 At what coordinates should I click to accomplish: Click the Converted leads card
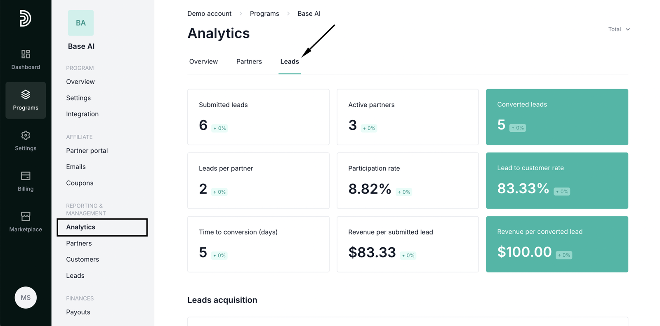557,117
